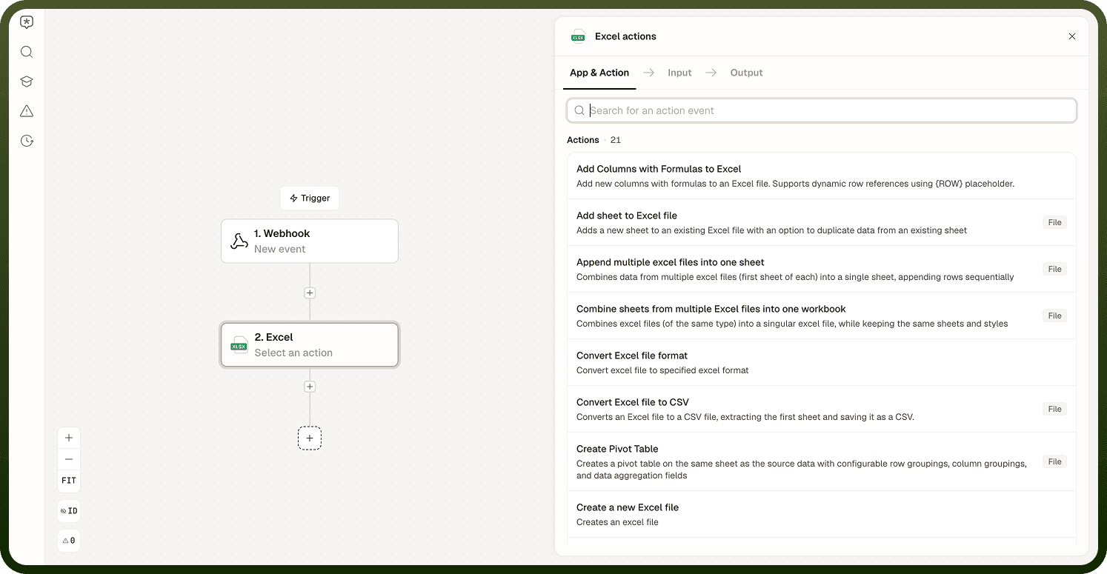Choose Create Pivot Table action
The height and width of the screenshot is (574, 1107).
(x=821, y=461)
